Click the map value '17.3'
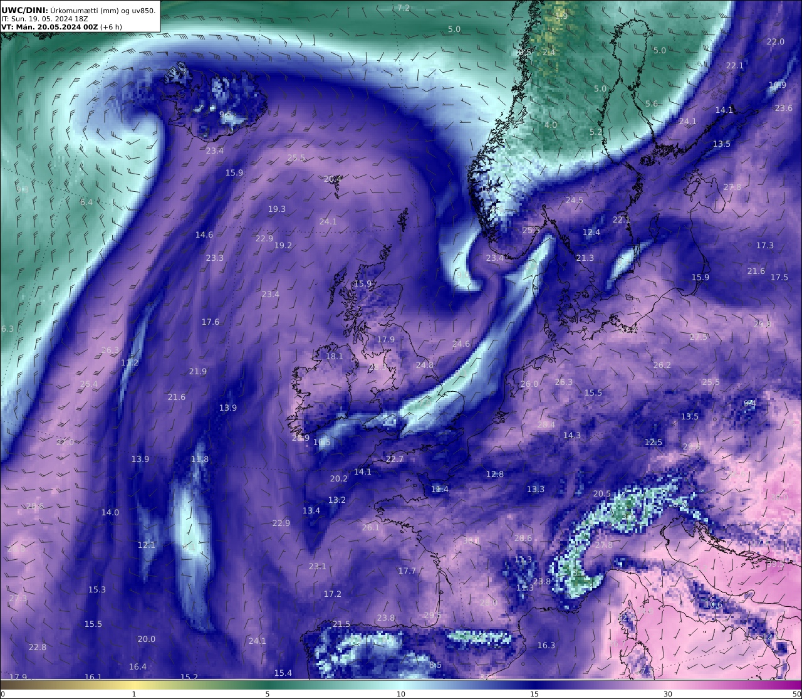The width and height of the screenshot is (802, 699). pyautogui.click(x=765, y=246)
